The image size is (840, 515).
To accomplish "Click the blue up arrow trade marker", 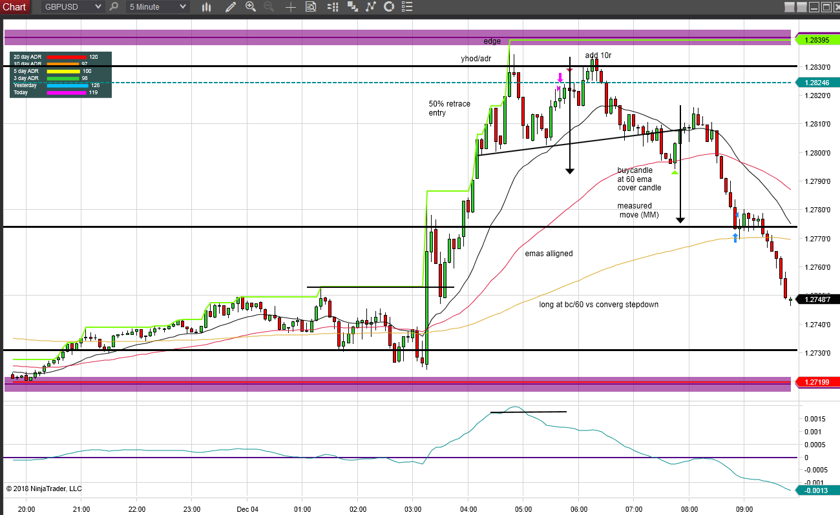I will [x=735, y=237].
